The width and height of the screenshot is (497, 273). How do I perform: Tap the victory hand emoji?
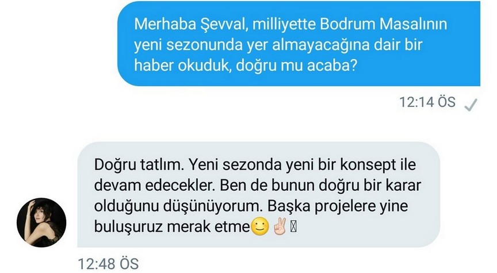[x=280, y=226]
